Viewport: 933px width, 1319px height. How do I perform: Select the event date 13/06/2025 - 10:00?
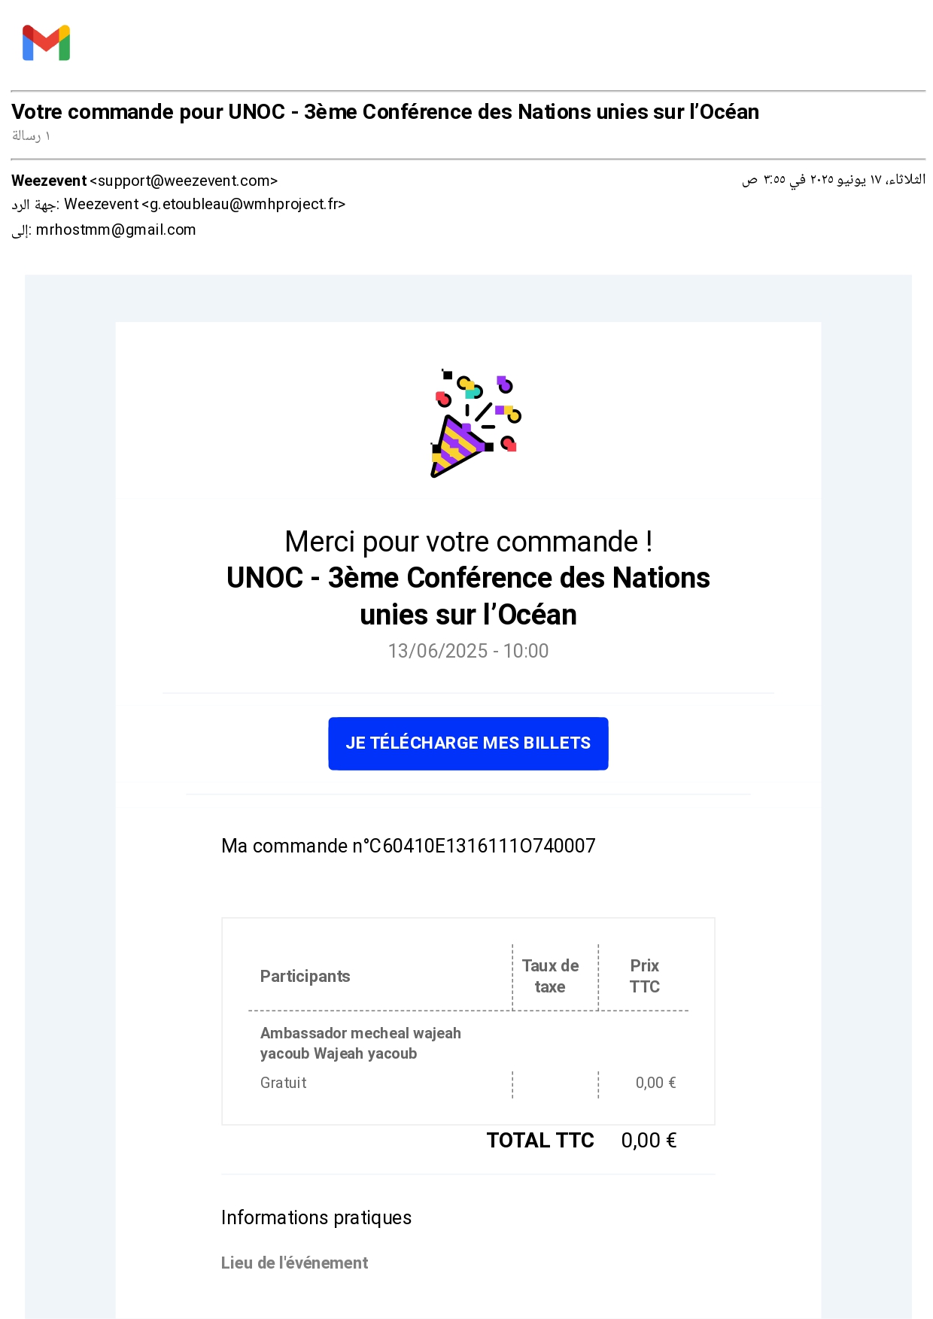[468, 651]
